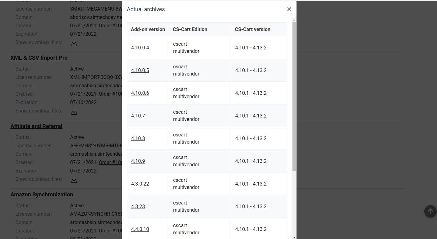Open order link next to aborisov domain license
437x239 pixels.
[x=110, y=25]
